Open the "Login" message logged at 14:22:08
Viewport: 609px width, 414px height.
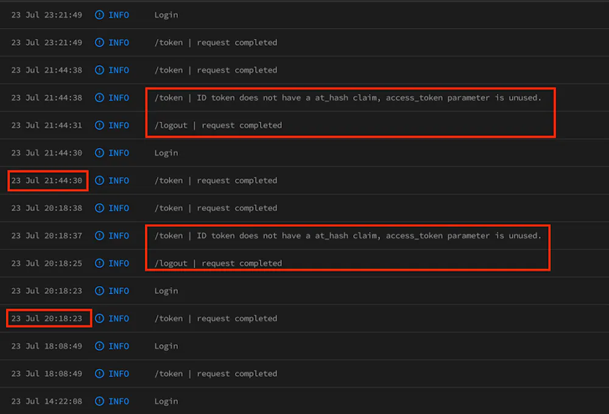[166, 401]
